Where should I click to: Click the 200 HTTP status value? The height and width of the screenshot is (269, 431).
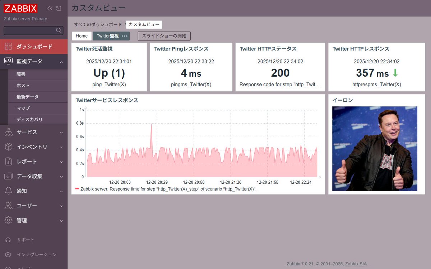click(x=280, y=73)
